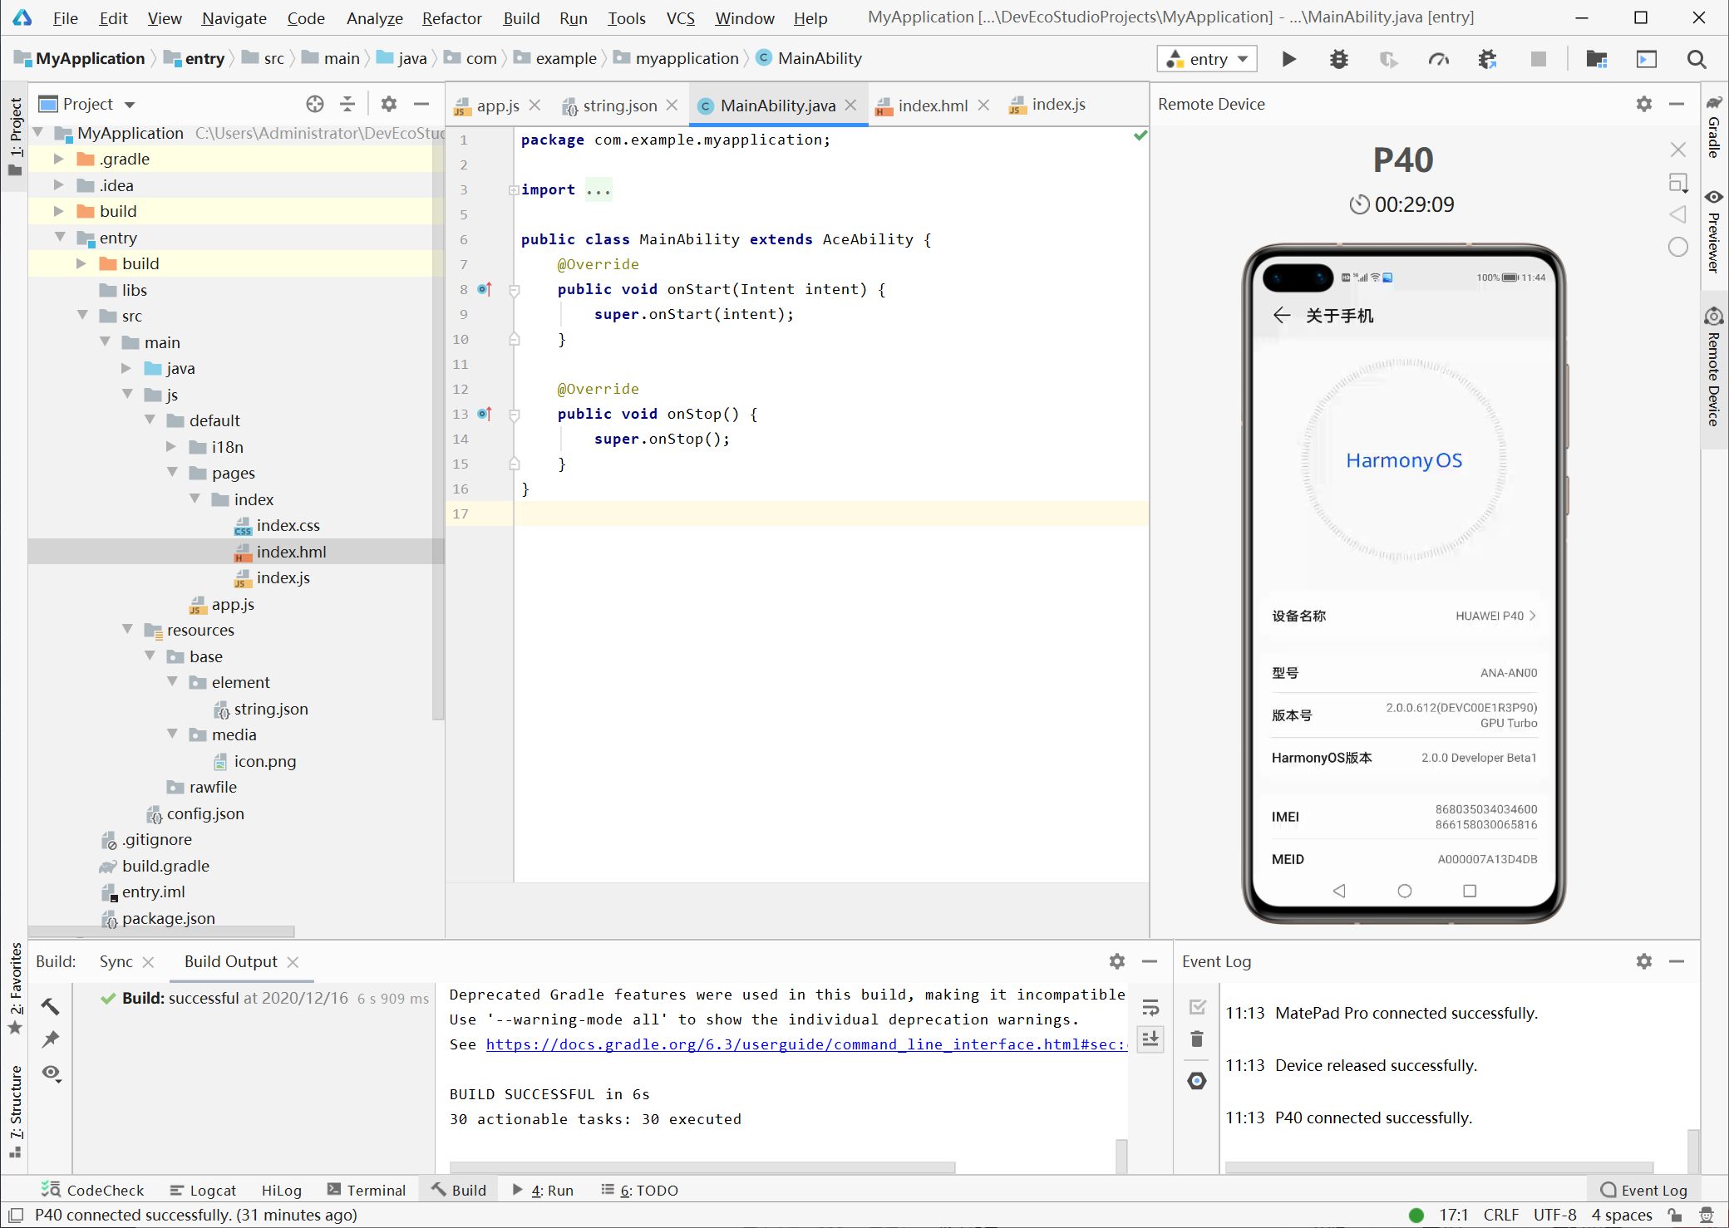
Task: Click the Build Output close button
Action: tap(293, 962)
